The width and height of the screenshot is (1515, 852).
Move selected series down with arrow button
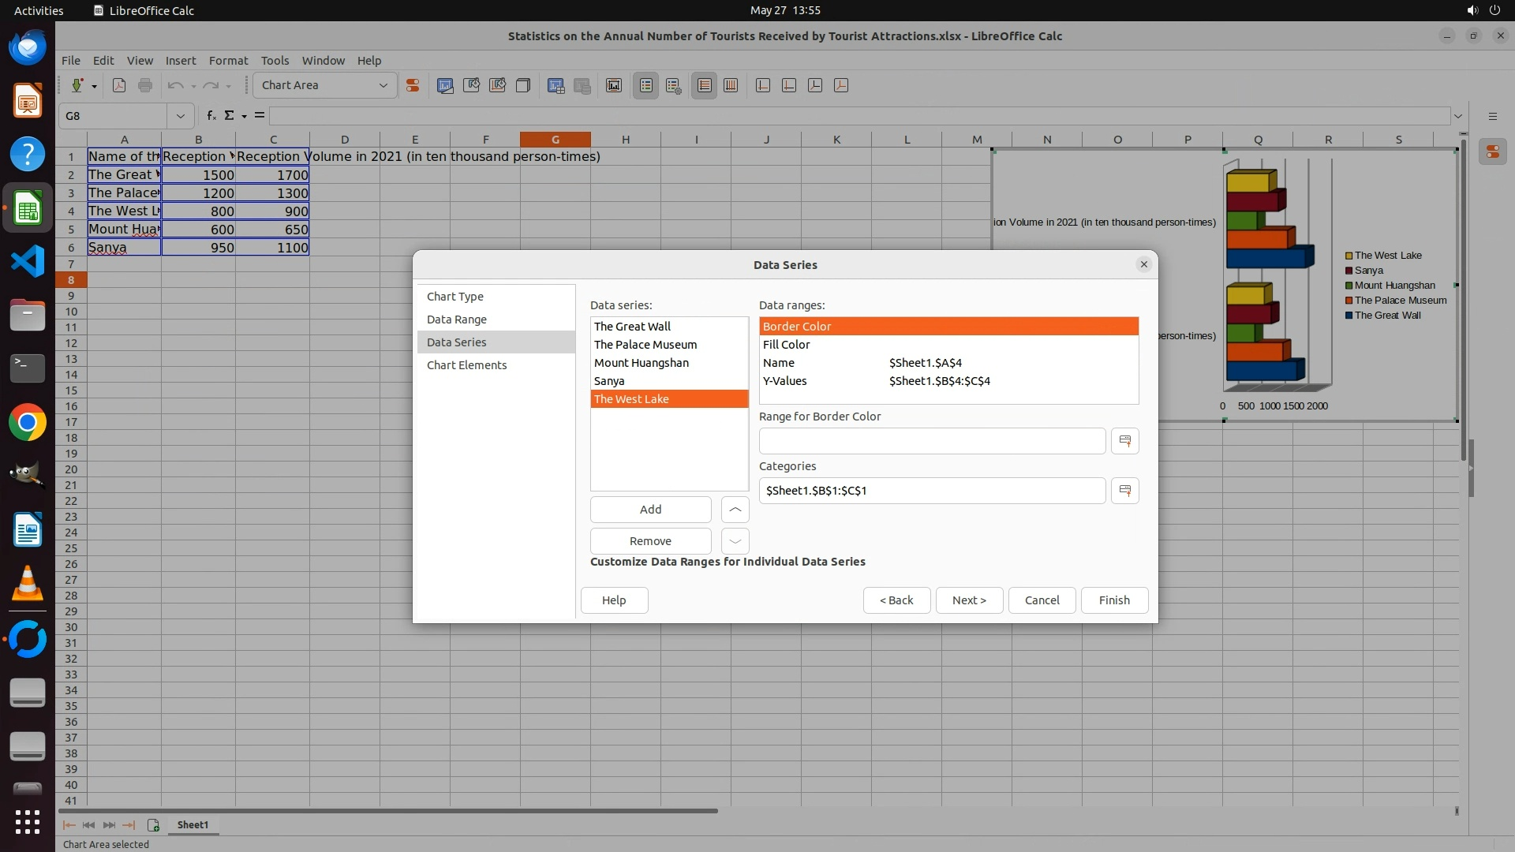735,541
